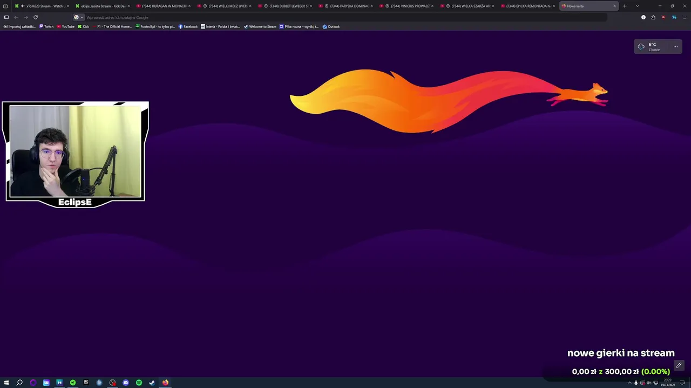Open the Footroll.pl bookmark
The height and width of the screenshot is (388, 691).
(155, 26)
